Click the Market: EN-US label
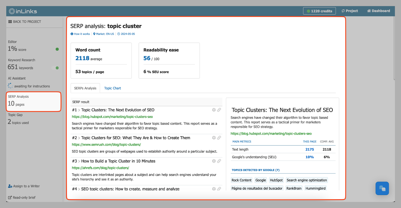This screenshot has height=208, width=401. pyautogui.click(x=105, y=34)
